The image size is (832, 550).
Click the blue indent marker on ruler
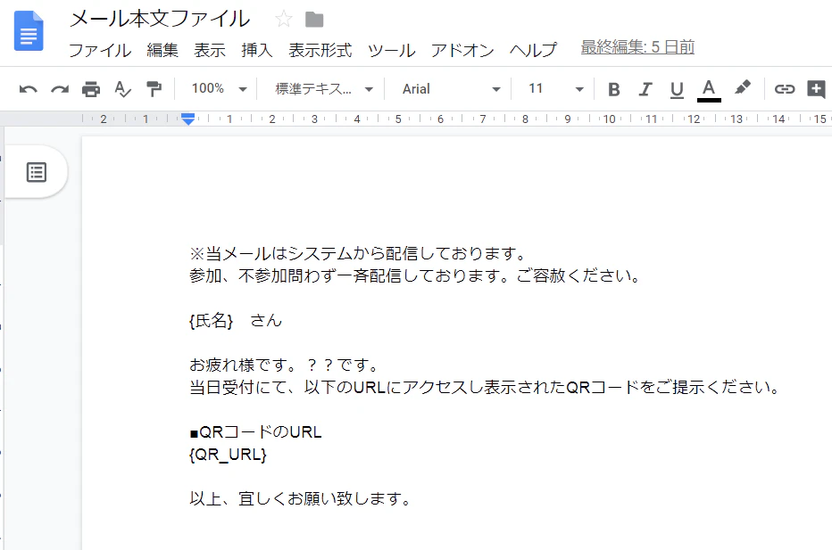pos(187,119)
